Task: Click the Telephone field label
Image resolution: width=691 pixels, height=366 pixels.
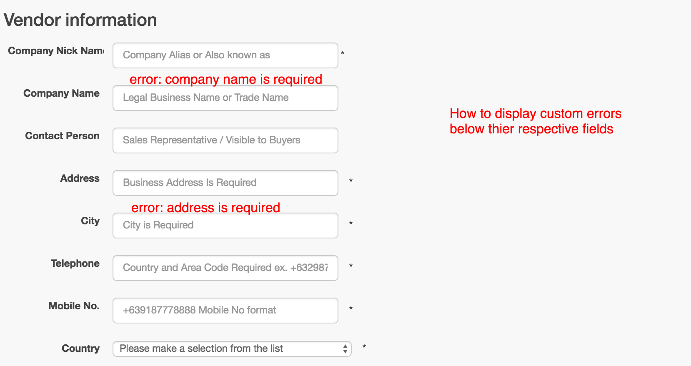Action: click(x=75, y=263)
